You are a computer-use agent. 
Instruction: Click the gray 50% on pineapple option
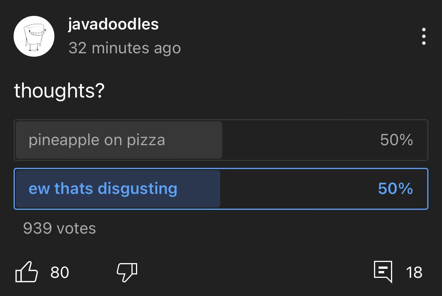click(x=396, y=140)
